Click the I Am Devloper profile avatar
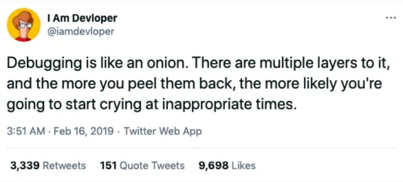403x182 pixels. click(x=24, y=25)
